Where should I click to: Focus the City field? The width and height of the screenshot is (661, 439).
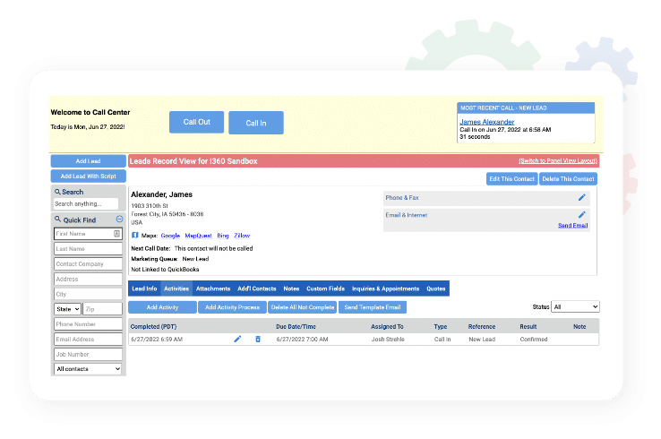click(x=88, y=295)
